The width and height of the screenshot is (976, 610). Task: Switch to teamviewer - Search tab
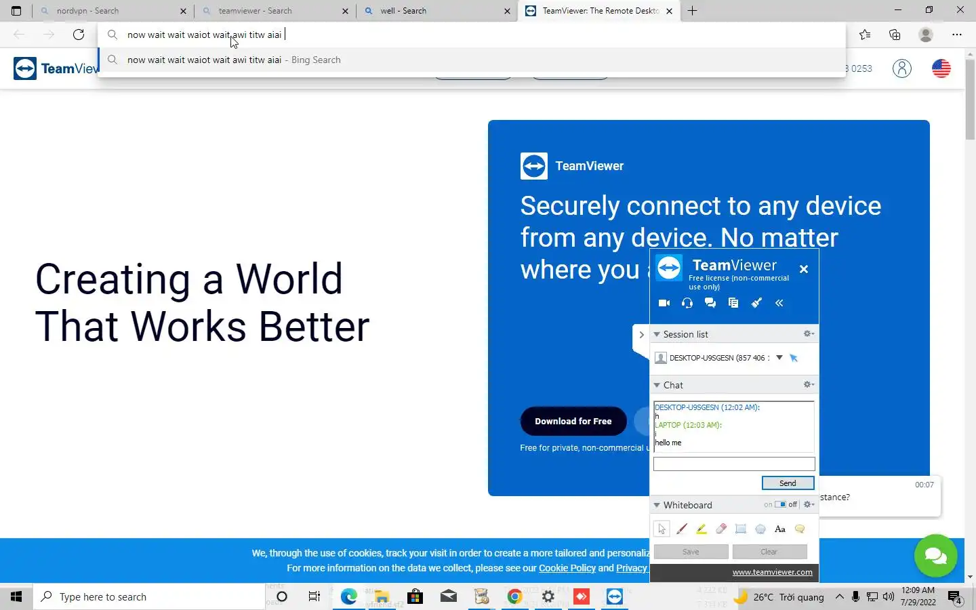click(x=275, y=11)
